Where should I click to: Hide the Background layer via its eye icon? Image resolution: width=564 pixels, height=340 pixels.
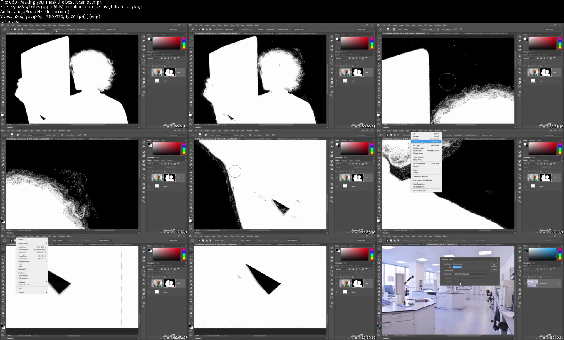tap(525, 283)
